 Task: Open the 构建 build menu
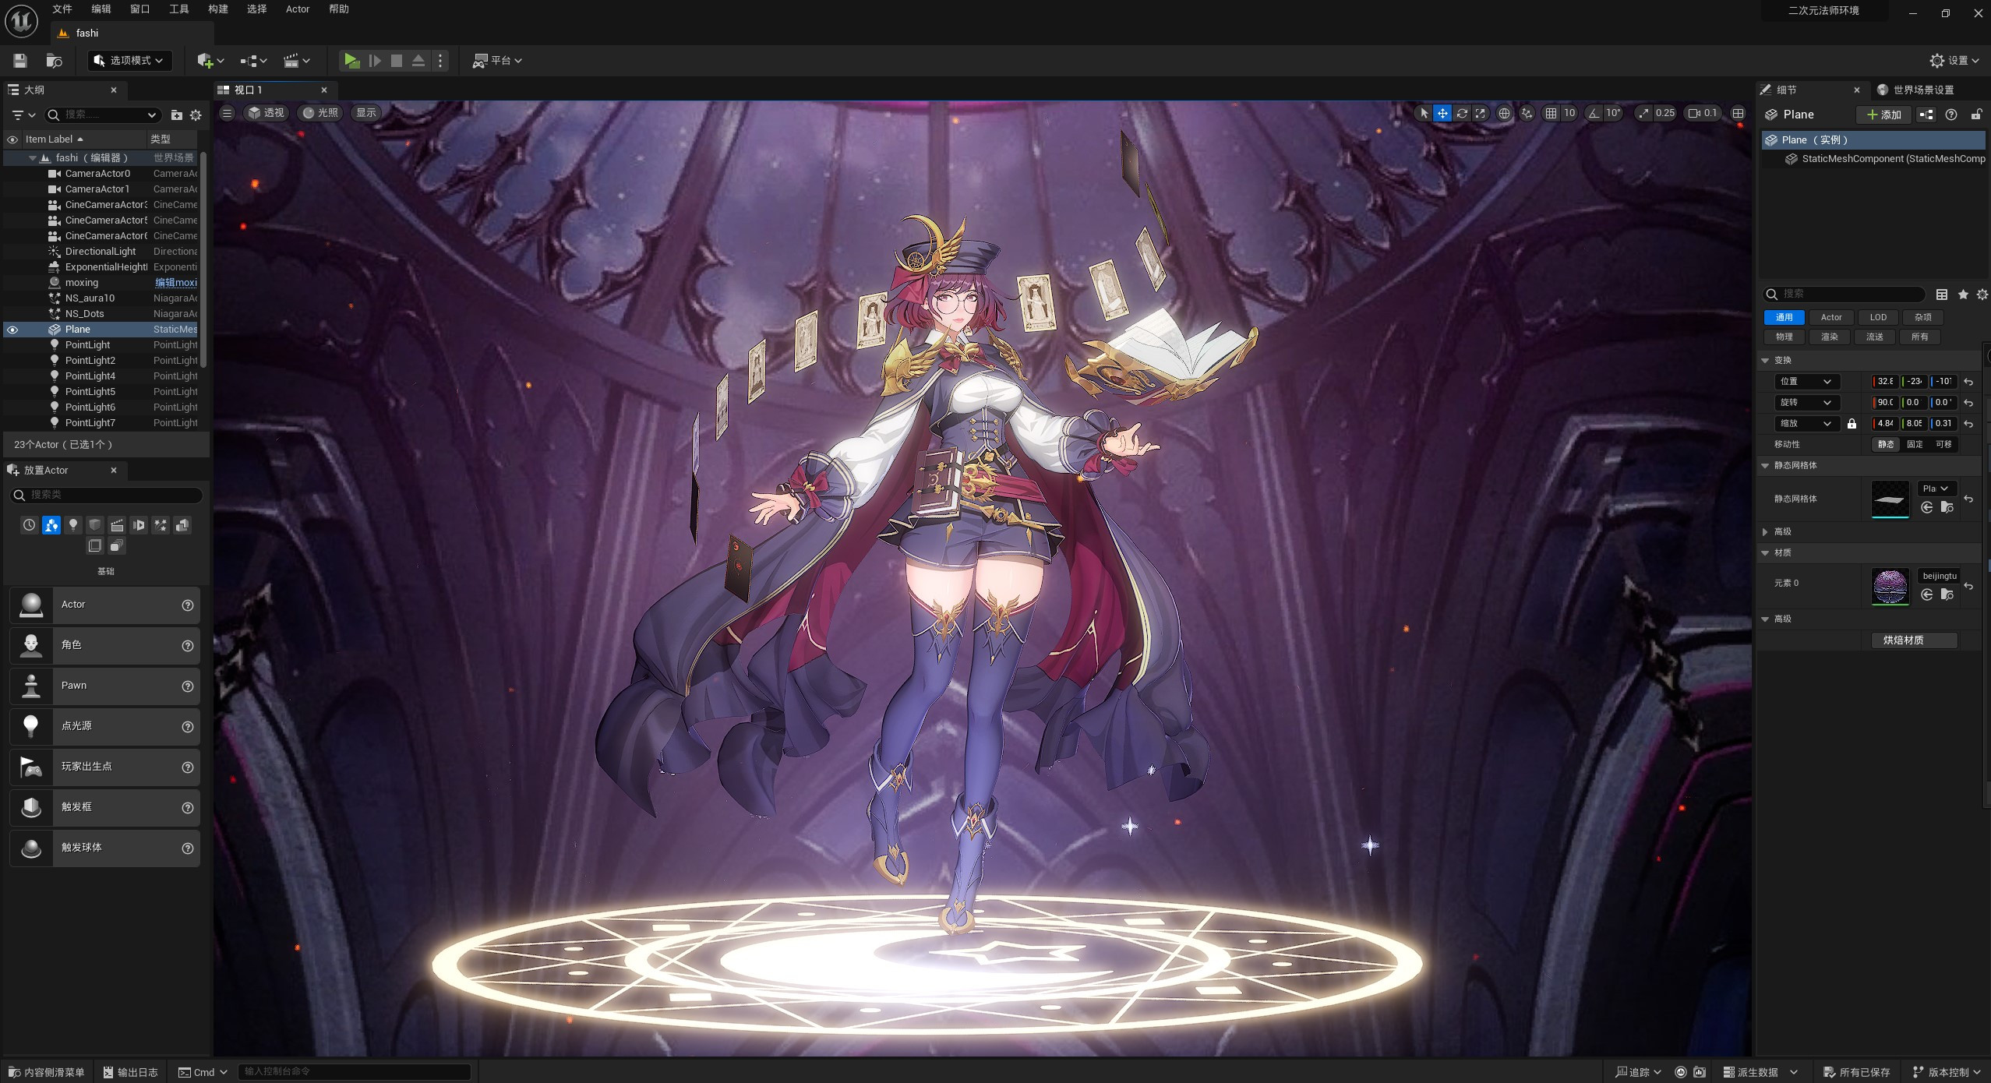click(x=218, y=9)
